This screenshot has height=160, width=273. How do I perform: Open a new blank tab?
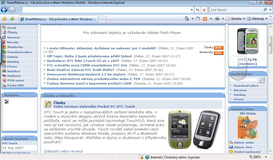pos(102,19)
